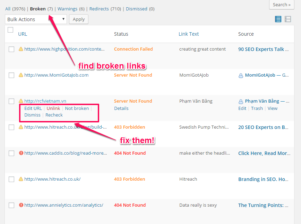Open source MomIGotAJob — G...

(267, 75)
